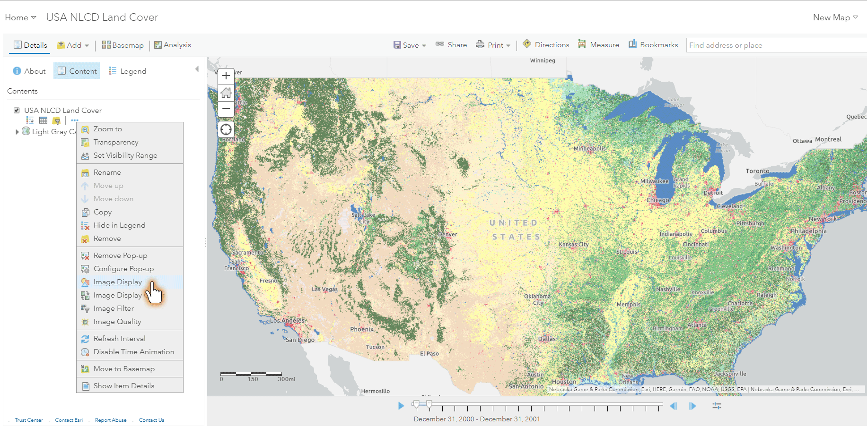This screenshot has width=867, height=427.
Task: Click the left time slider thumb
Action: pos(416,404)
